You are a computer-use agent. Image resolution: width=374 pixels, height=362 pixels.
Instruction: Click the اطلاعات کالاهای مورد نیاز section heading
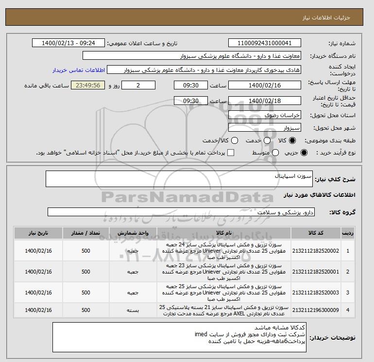coord(320,195)
